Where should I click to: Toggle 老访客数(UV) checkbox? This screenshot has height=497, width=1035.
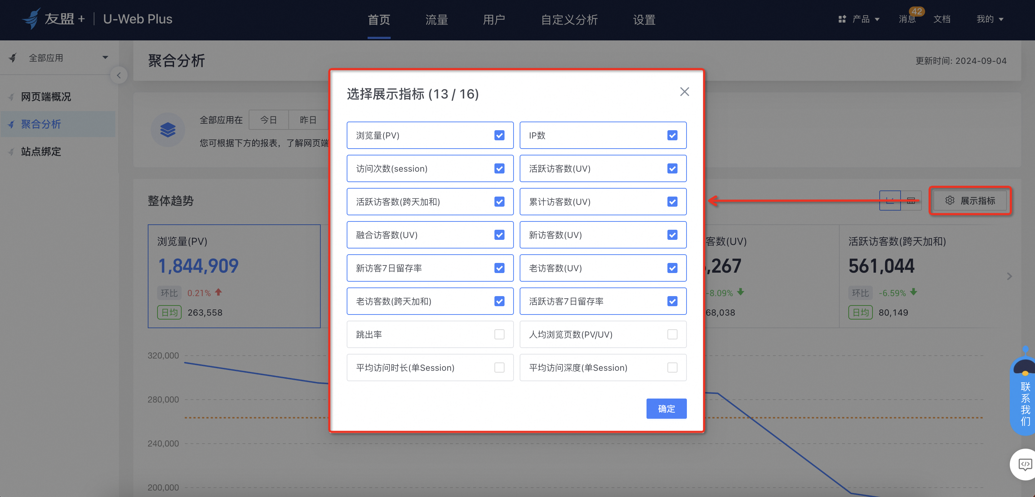672,268
